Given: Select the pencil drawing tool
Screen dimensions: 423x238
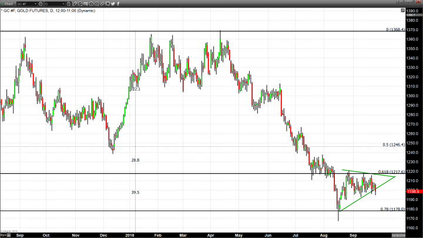Looking at the screenshot, I should tap(75, 4).
